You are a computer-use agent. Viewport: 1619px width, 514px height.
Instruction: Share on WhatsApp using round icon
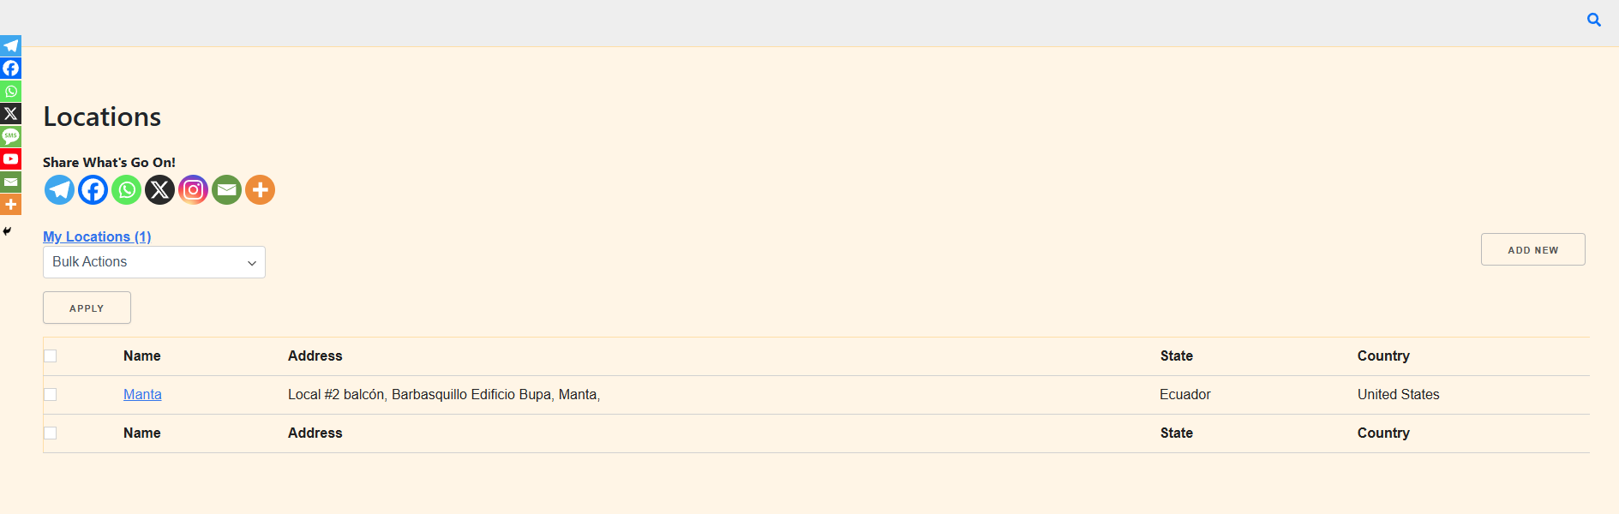point(126,189)
